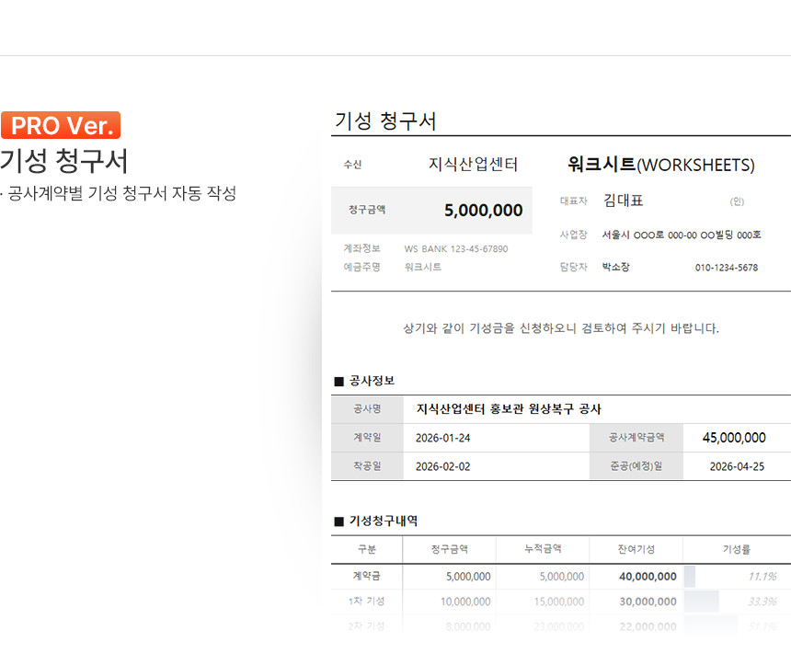The width and height of the screenshot is (791, 653).
Task: Click the orange PRO Ver. badge
Action: (x=61, y=125)
